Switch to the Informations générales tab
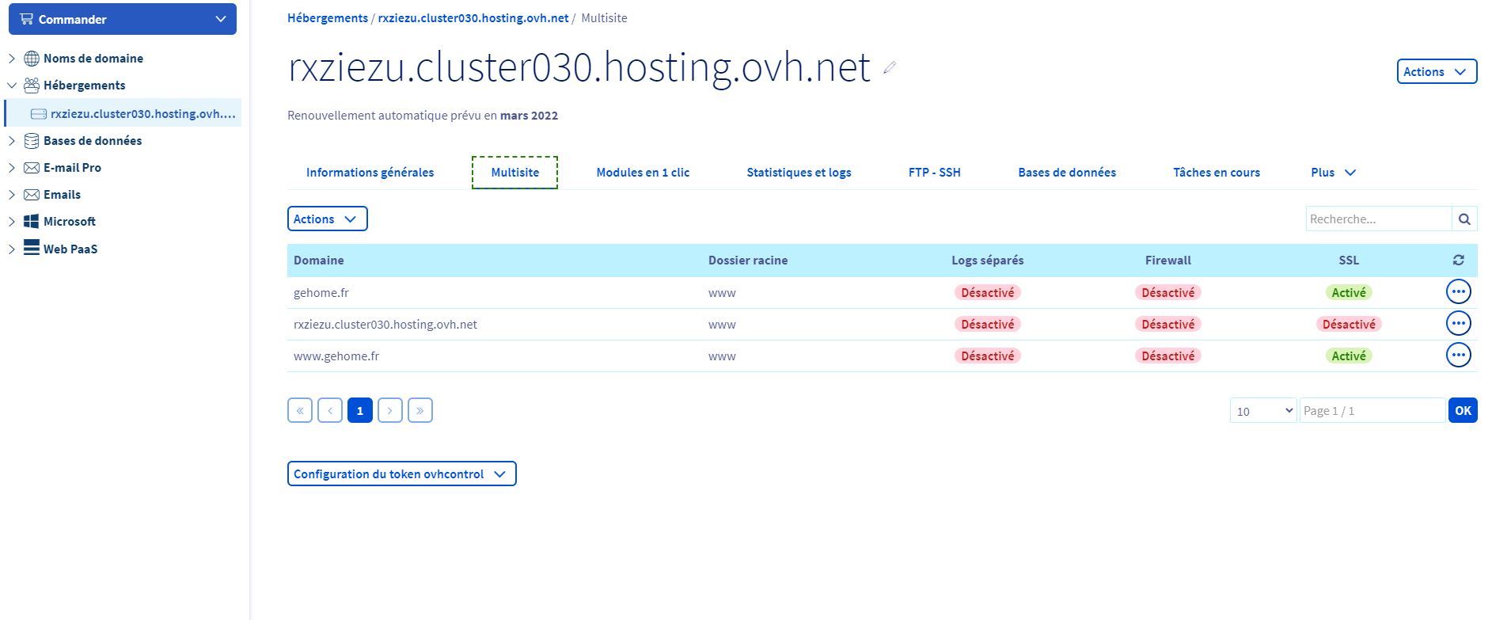 370,173
